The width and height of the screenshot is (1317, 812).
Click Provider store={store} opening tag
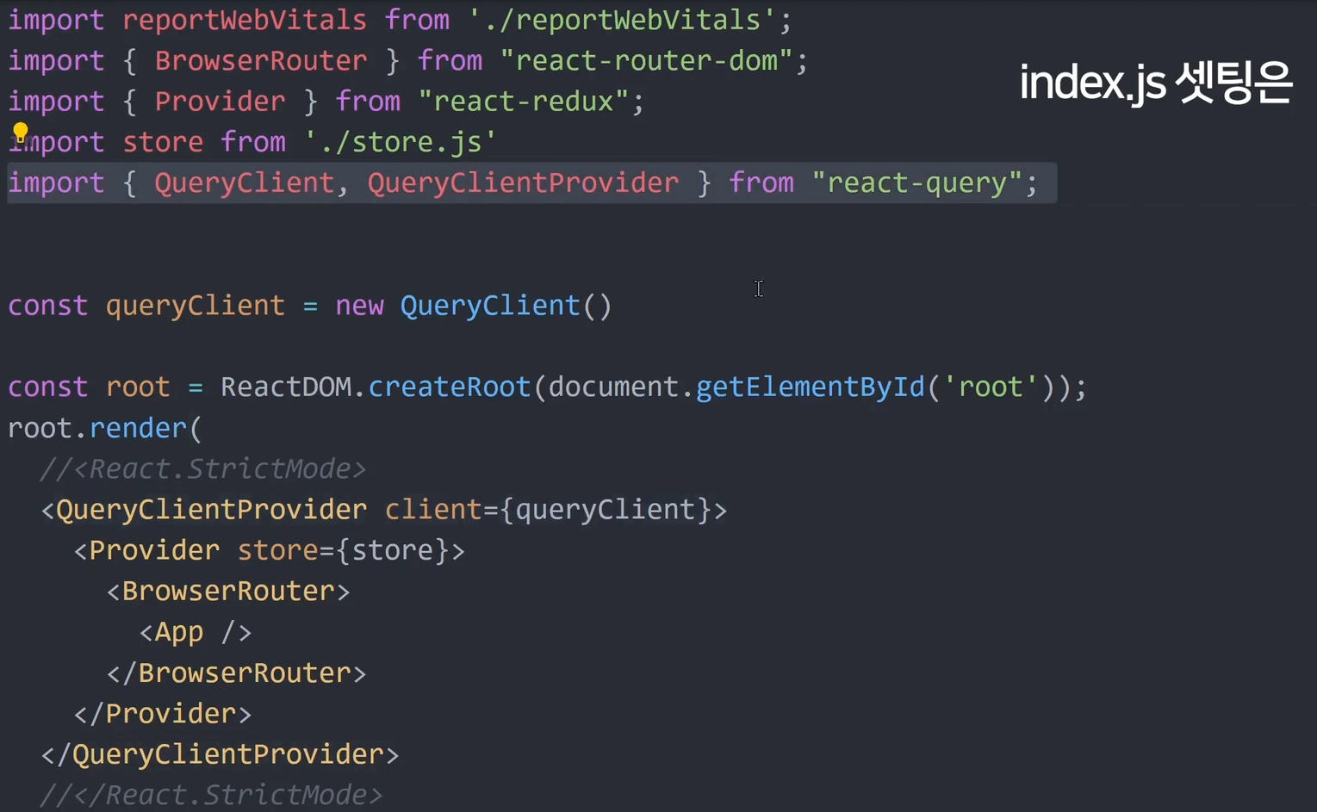coord(269,550)
